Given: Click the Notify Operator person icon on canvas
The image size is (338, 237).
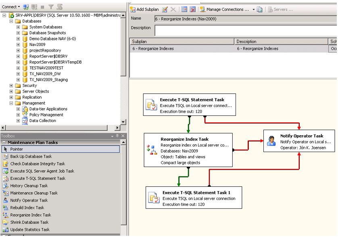Looking at the screenshot, I should [271, 141].
